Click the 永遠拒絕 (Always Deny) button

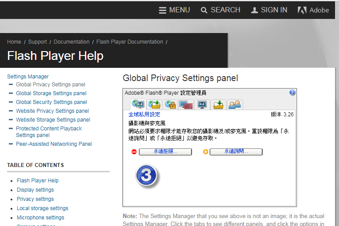pos(165,152)
